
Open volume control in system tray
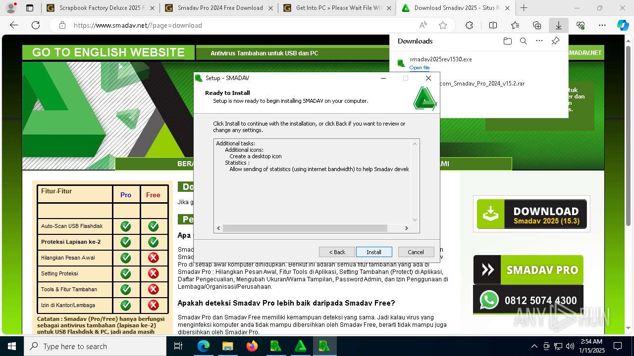[x=570, y=346]
